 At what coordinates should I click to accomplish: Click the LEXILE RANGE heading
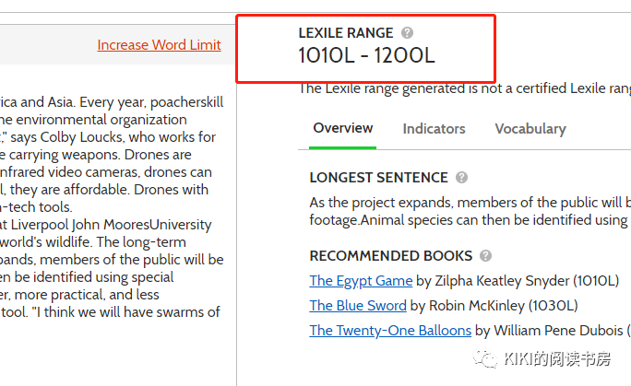coord(346,33)
